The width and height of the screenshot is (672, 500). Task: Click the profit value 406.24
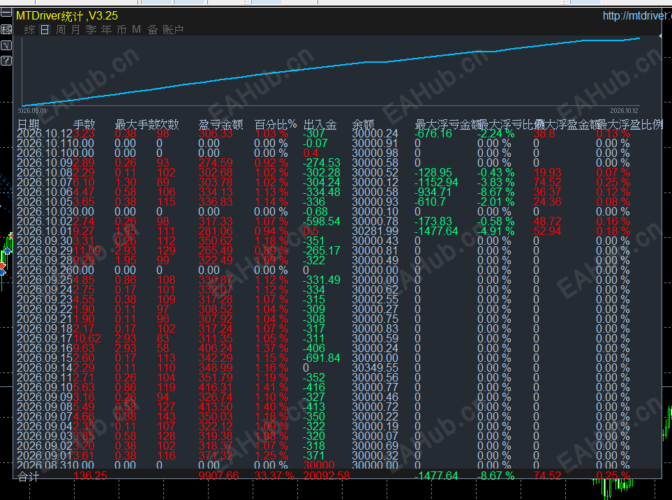pyautogui.click(x=216, y=349)
